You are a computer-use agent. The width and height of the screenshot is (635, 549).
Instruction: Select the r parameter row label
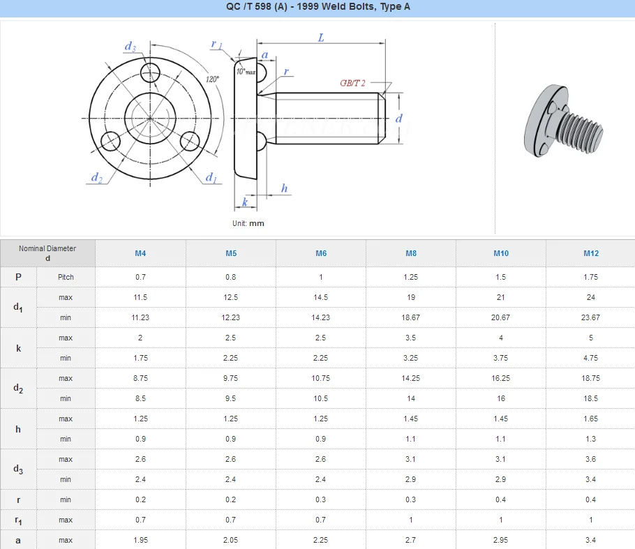(18, 500)
